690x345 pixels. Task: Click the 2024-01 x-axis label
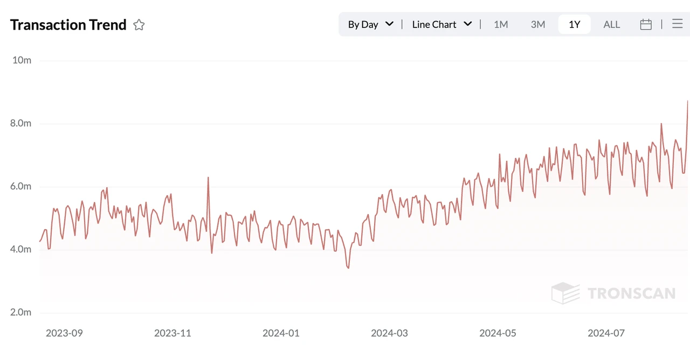pos(281,333)
